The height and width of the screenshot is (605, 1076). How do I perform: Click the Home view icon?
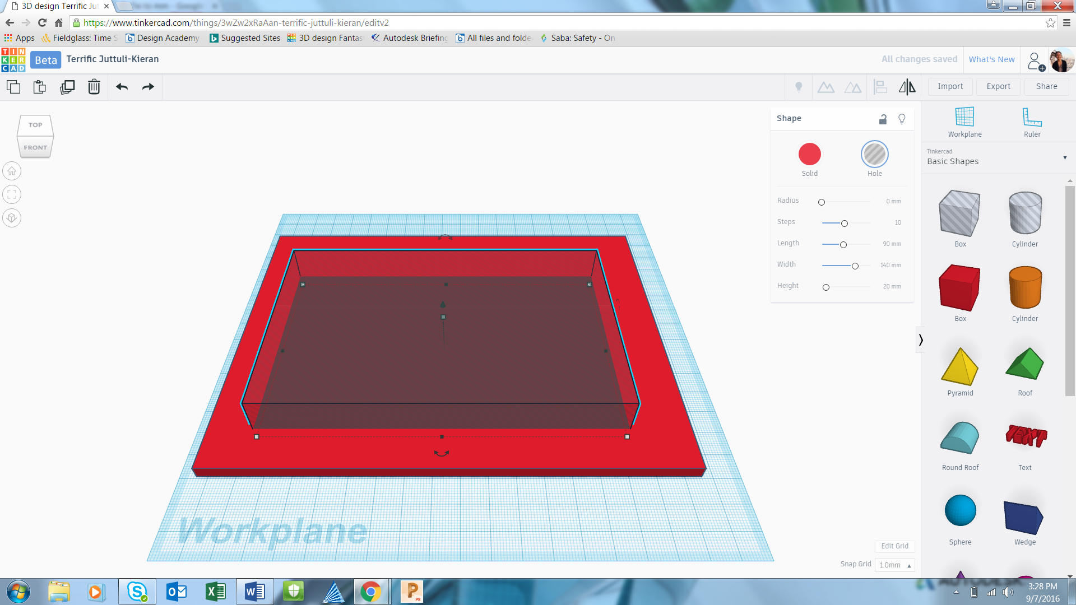12,171
